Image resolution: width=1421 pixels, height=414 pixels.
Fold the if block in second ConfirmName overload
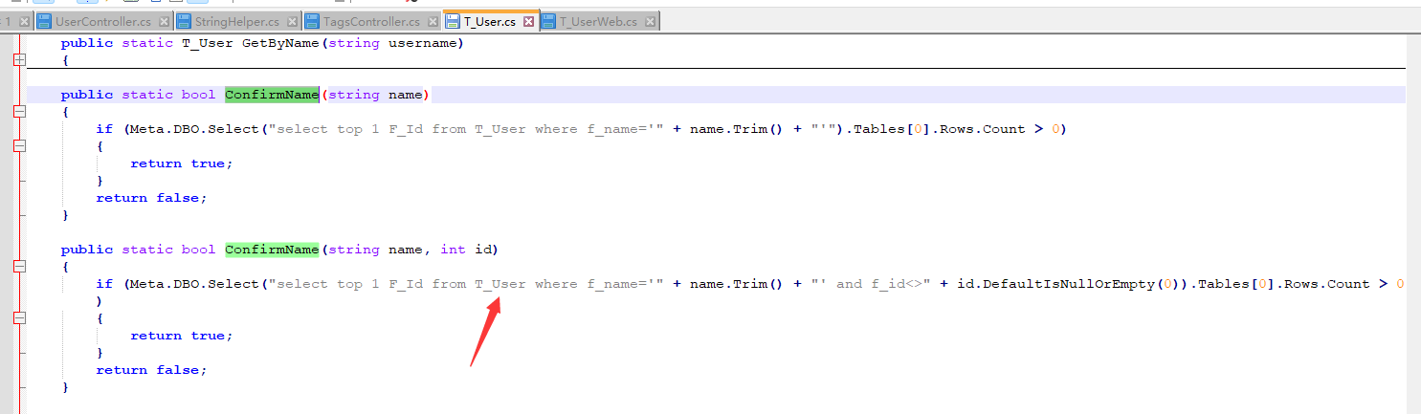coord(18,318)
